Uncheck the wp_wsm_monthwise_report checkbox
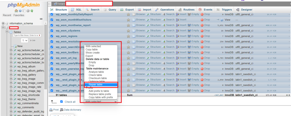Viewport: 291px width, 116px height. point(52,25)
